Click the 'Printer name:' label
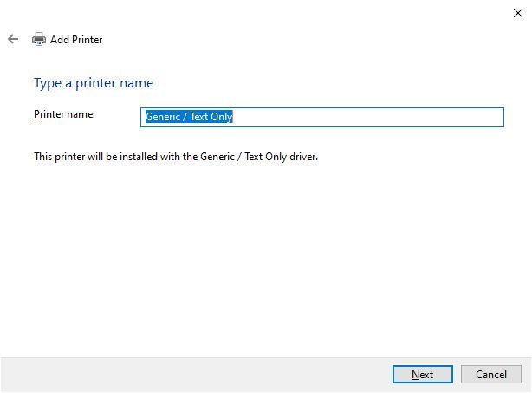The width and height of the screenshot is (532, 393). click(64, 114)
